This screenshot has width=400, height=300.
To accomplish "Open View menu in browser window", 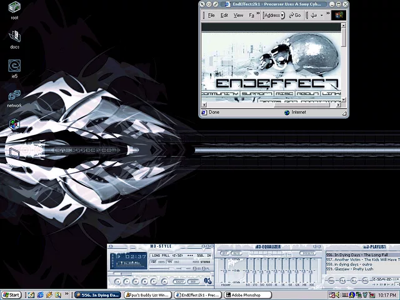I will tap(238, 15).
